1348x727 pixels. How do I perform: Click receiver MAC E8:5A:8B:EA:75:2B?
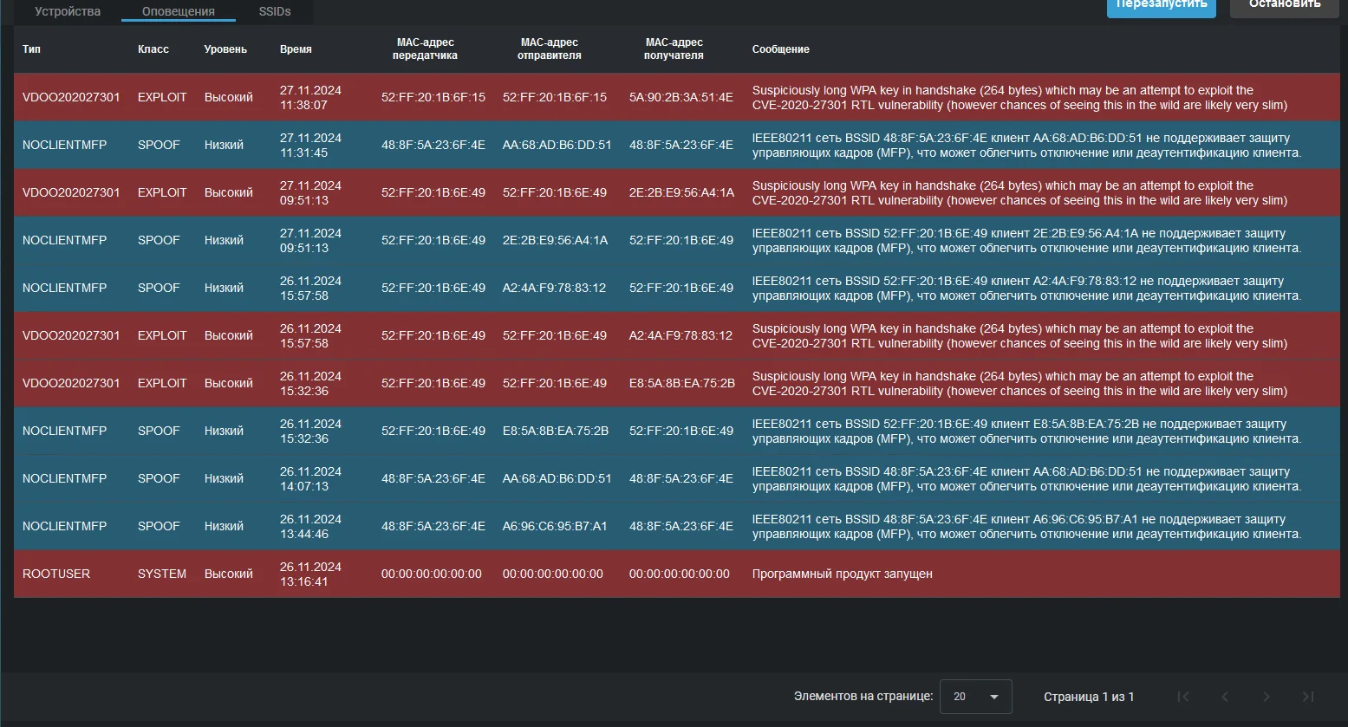[682, 383]
